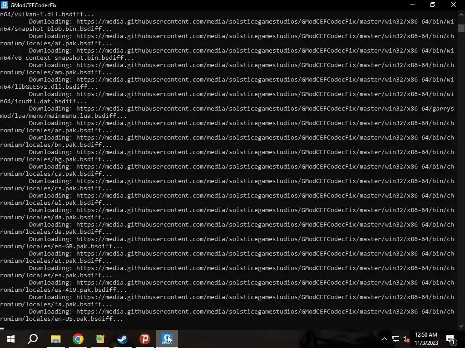Screen dimensions: 465x348
Task: Restore down the GModCEFCodecFix window
Action: [x=433, y=5]
